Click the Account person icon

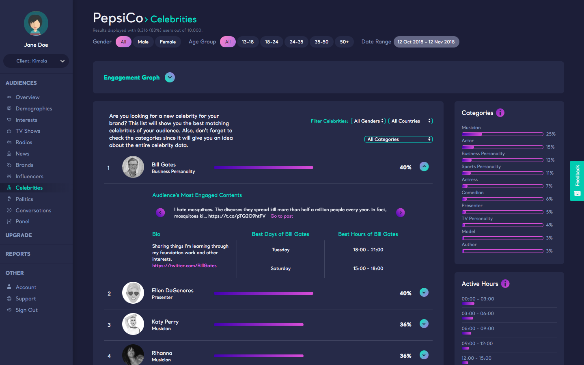[x=9, y=287]
